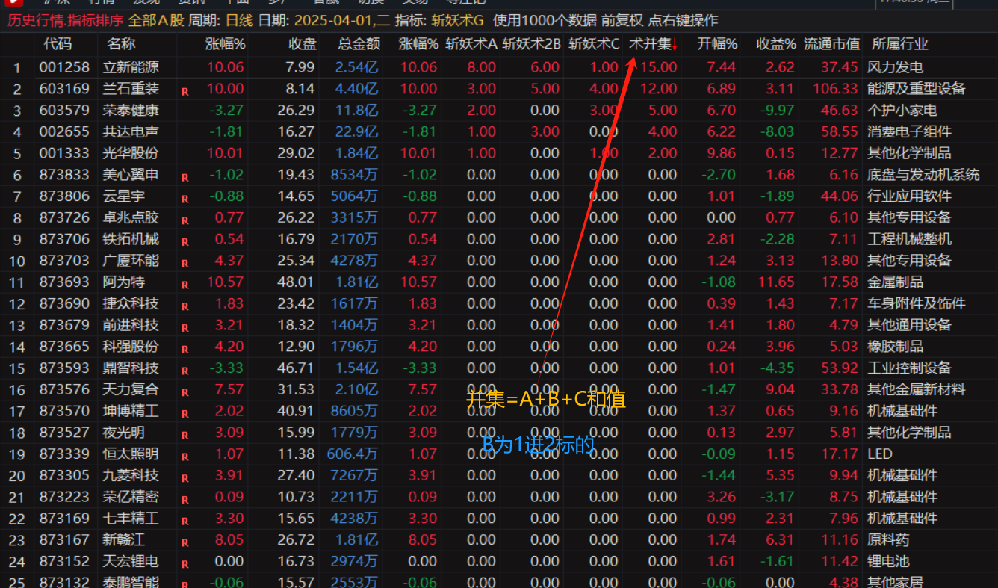Viewport: 998px width, 588px height.
Task: Click the R marker beside 兰石重装
Action: tap(185, 91)
